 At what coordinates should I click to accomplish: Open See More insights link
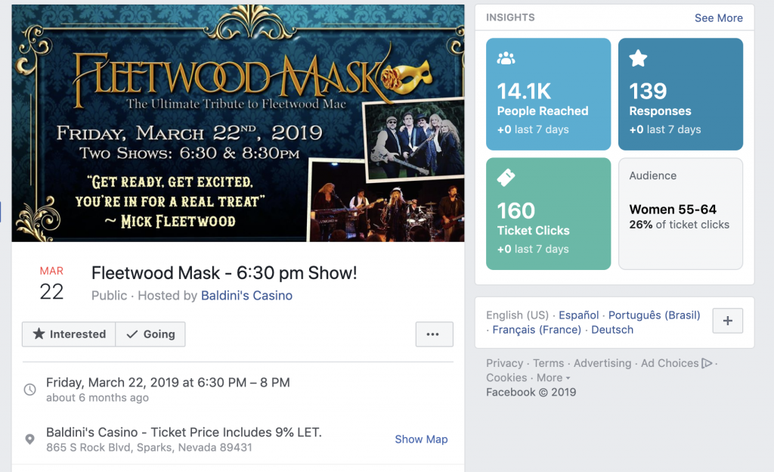(718, 18)
